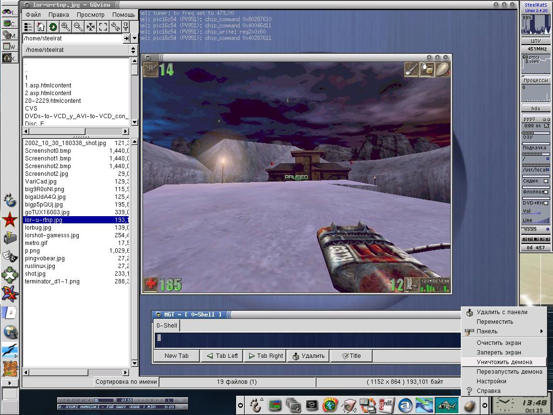Expand the Панель submenu arrow

[x=541, y=331]
